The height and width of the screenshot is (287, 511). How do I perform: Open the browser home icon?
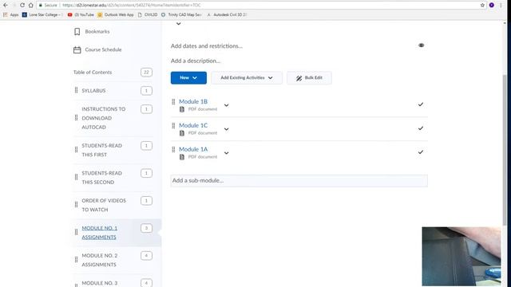(x=30, y=6)
